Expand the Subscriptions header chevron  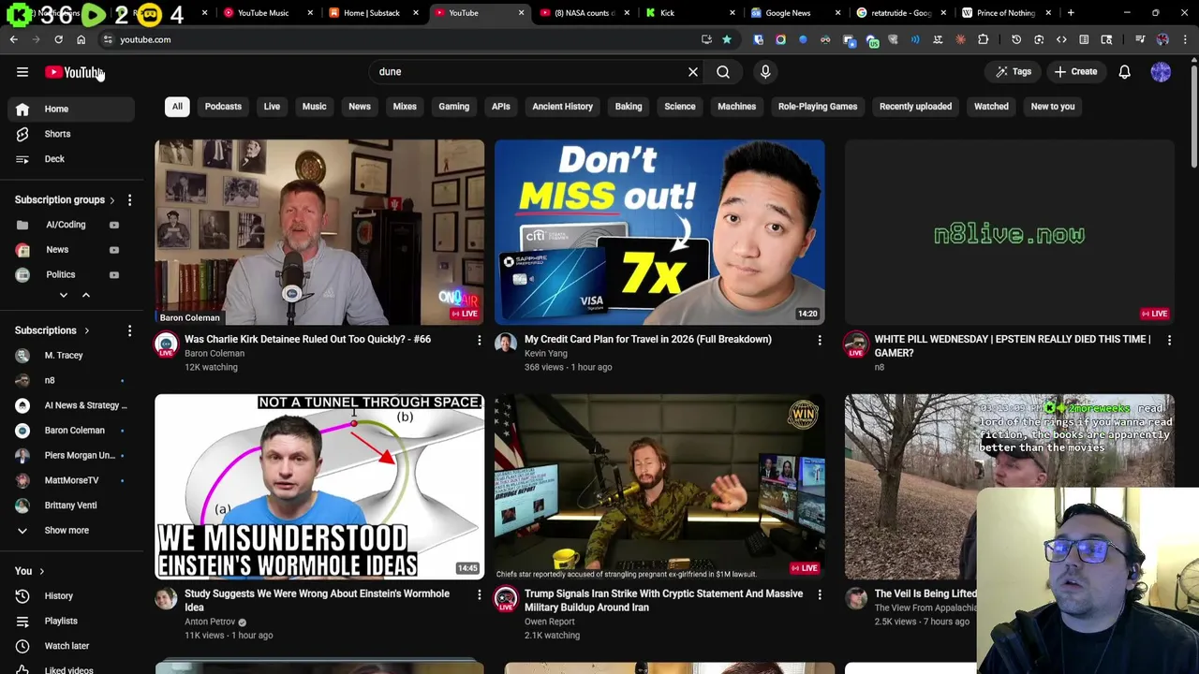click(86, 330)
